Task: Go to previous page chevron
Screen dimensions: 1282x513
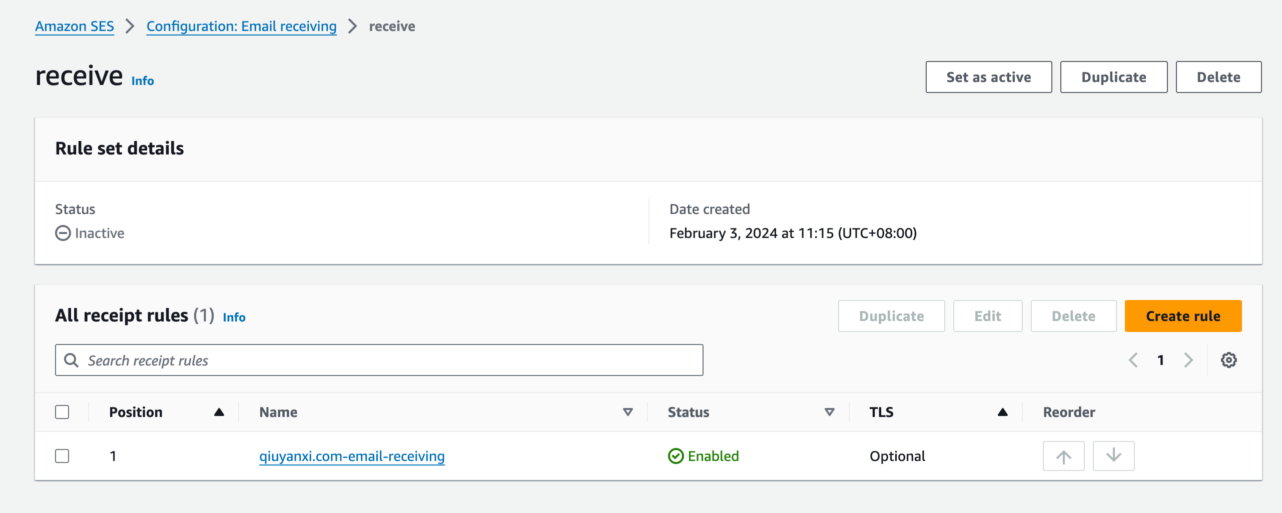Action: click(x=1133, y=360)
